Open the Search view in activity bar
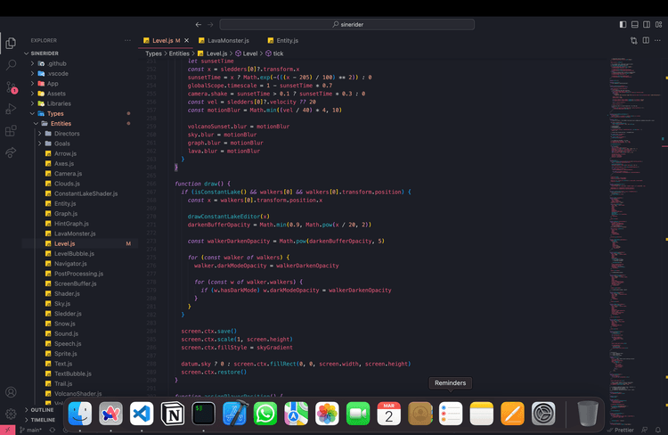 coord(11,65)
